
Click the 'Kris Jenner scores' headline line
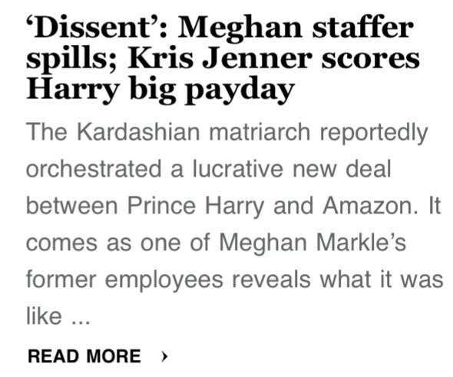(x=273, y=58)
